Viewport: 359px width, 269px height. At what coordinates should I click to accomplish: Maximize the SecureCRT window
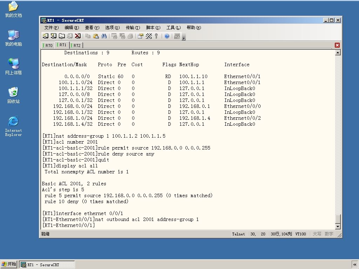pyautogui.click(x=332, y=20)
